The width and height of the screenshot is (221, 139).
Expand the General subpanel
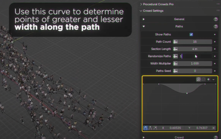[x=144, y=19]
